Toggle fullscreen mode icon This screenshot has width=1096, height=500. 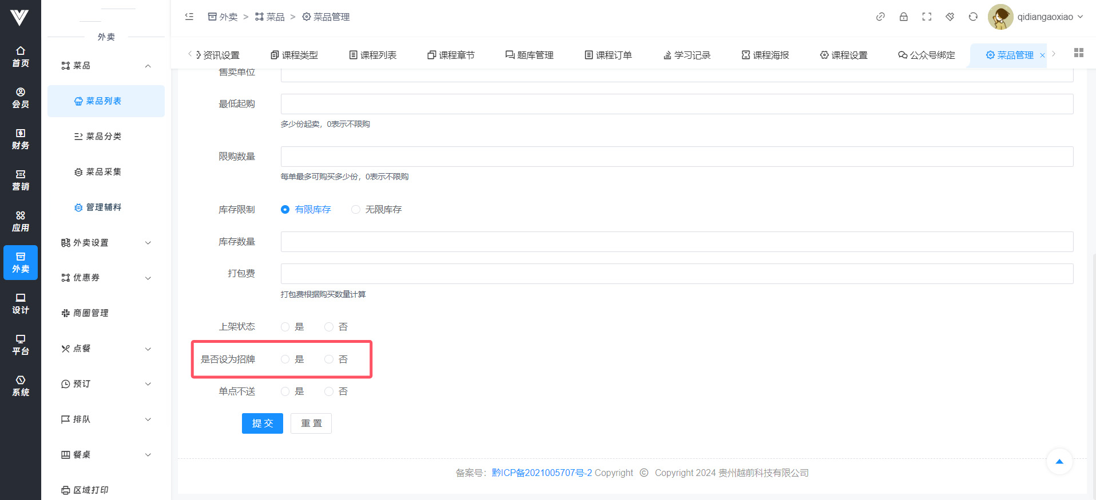pos(927,17)
